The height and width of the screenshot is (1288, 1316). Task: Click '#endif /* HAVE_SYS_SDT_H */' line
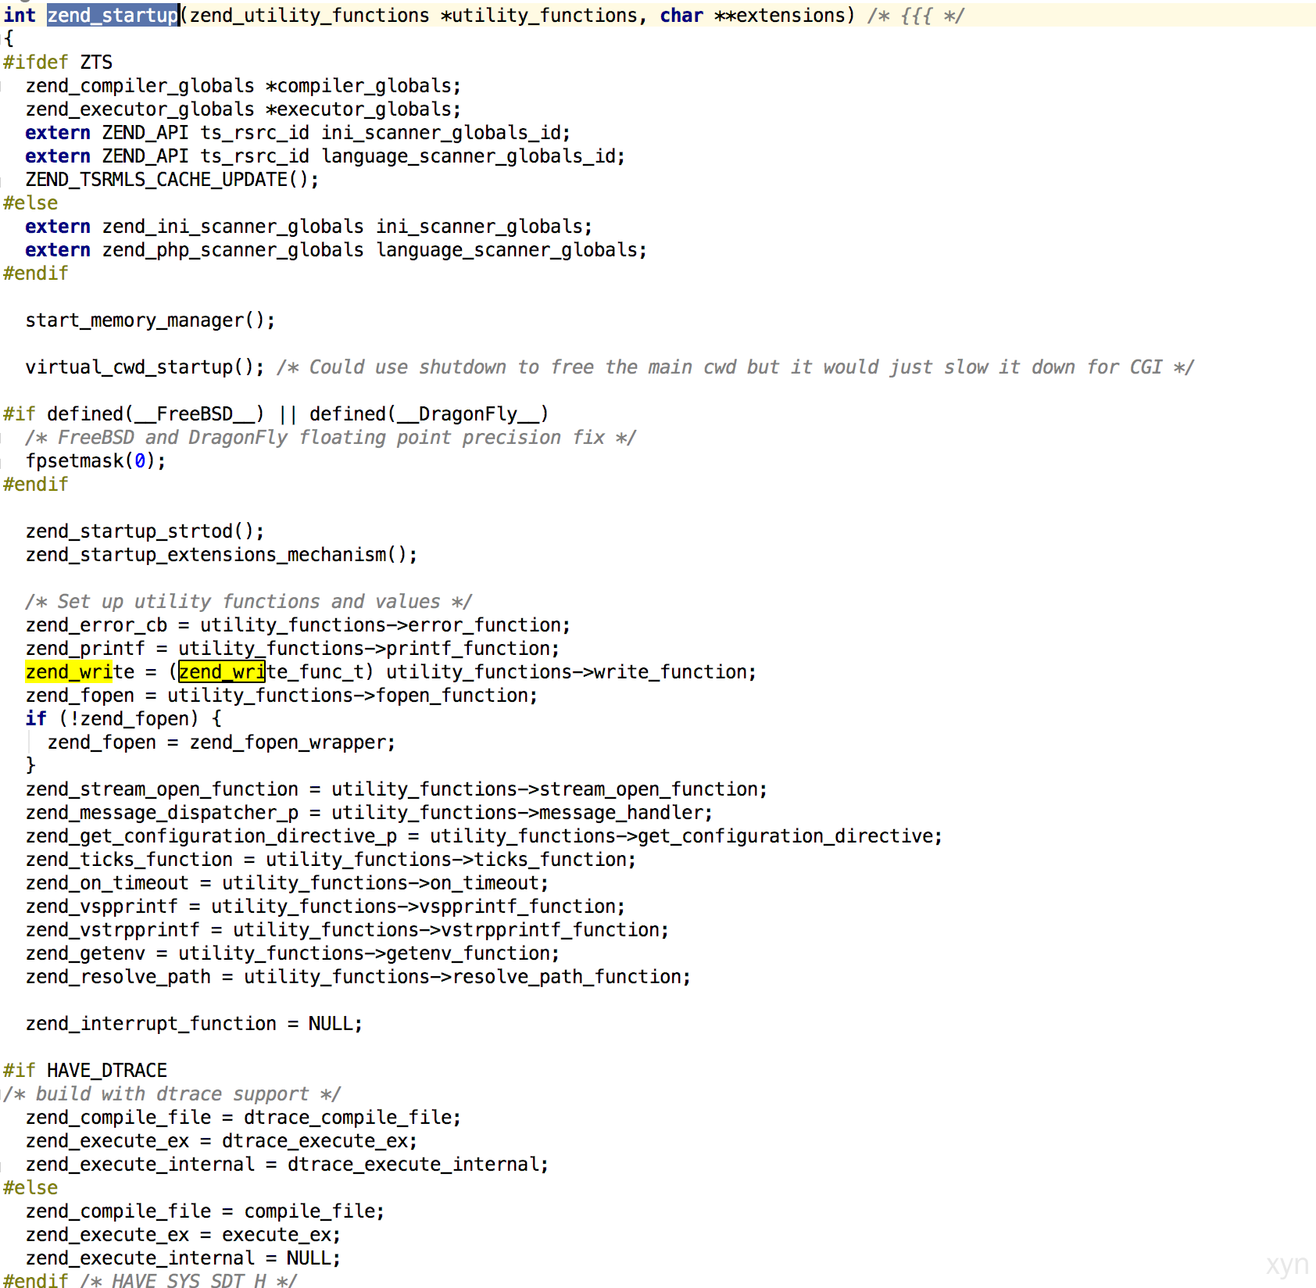(150, 1280)
